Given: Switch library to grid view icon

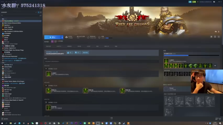Looking at the screenshot, I should 40,8.
